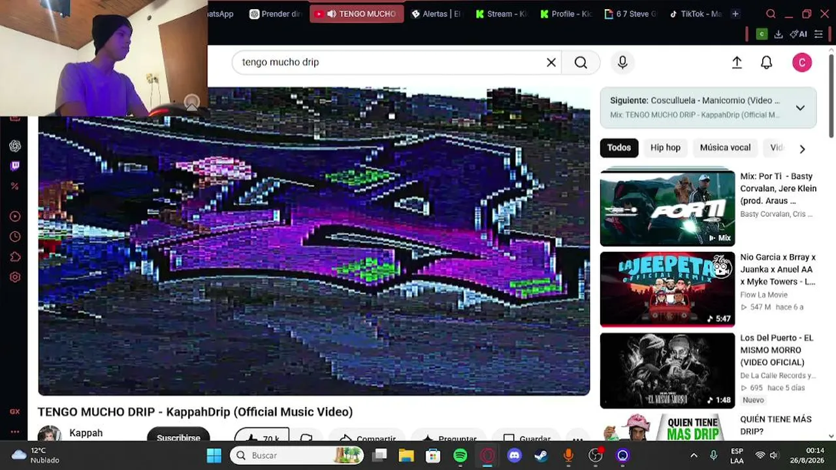The height and width of the screenshot is (470, 836).
Task: Open browser Settings gear in sidebar
Action: click(15, 277)
